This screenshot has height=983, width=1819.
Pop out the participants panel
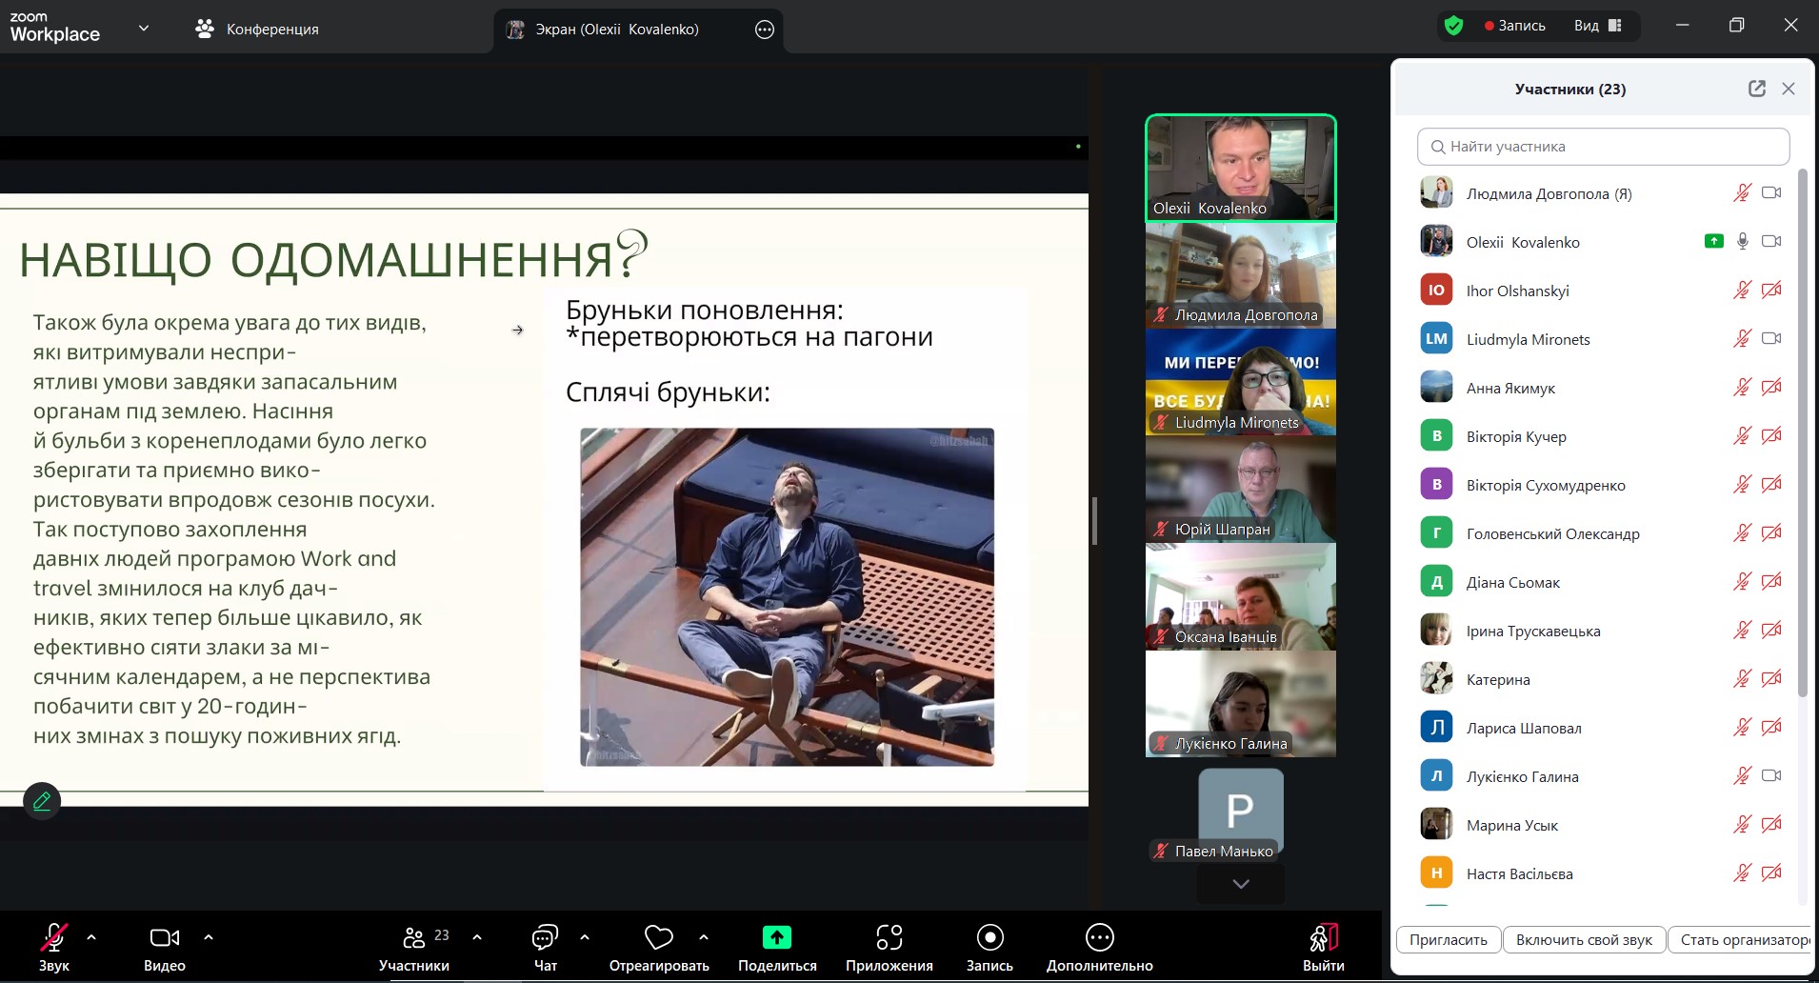click(x=1756, y=89)
